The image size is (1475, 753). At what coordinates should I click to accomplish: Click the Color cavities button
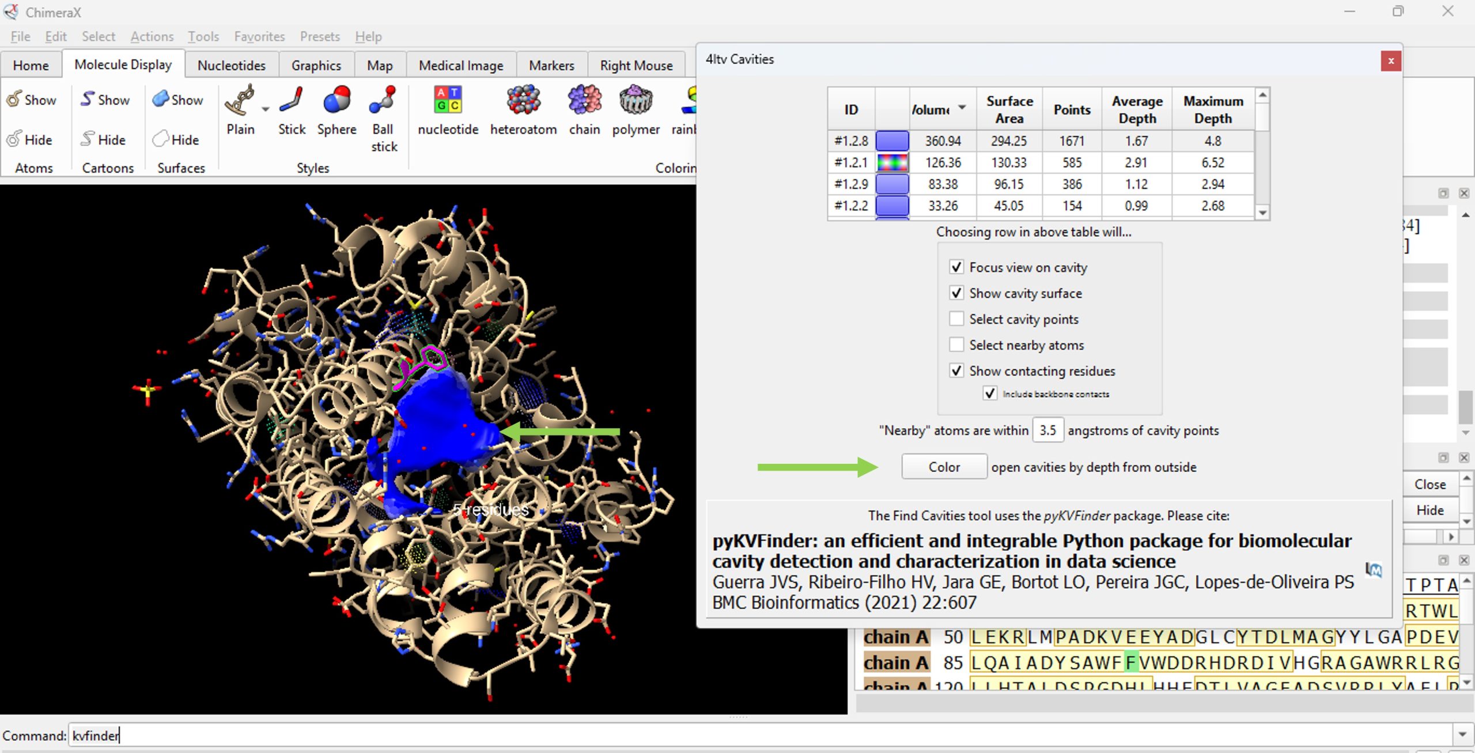[x=943, y=467]
